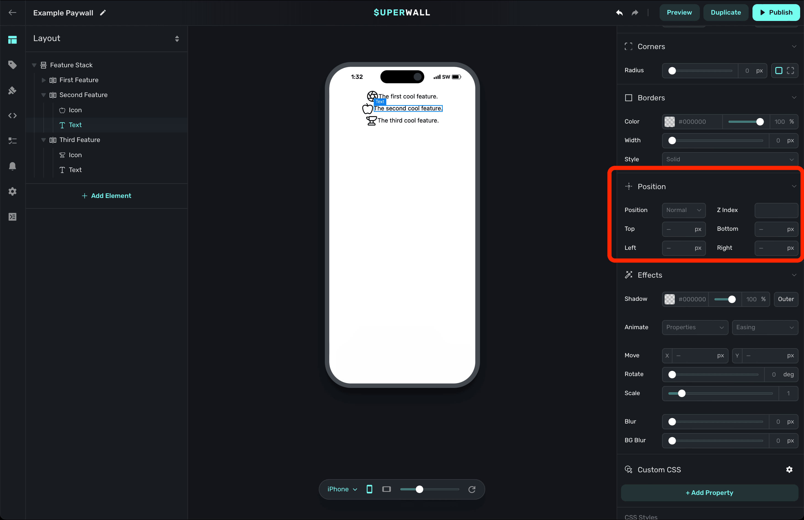Click the pencil icon beside Example Paywall

pos(103,13)
